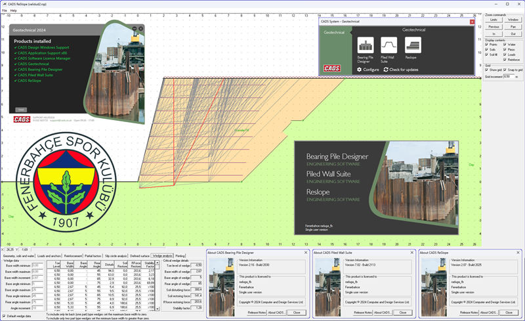Click Base angle maximum field

[37, 290]
